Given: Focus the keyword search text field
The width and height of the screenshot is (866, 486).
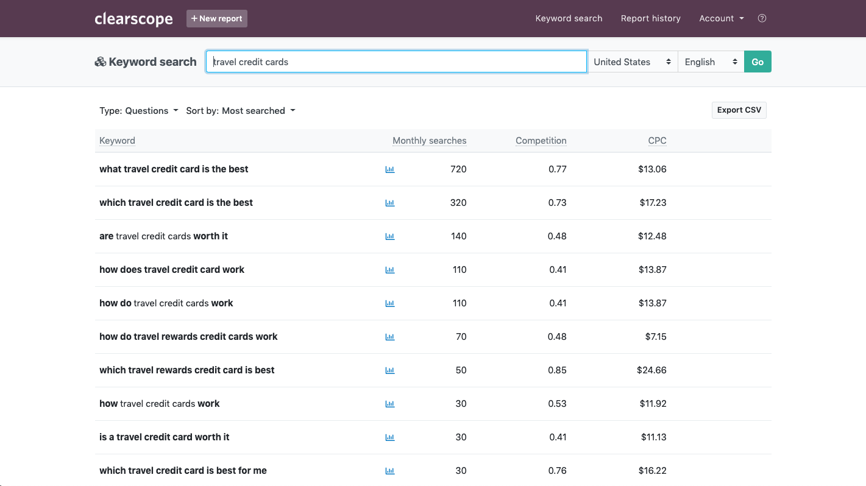Looking at the screenshot, I should click(396, 62).
